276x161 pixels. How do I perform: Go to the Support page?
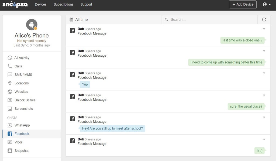pos(86,5)
